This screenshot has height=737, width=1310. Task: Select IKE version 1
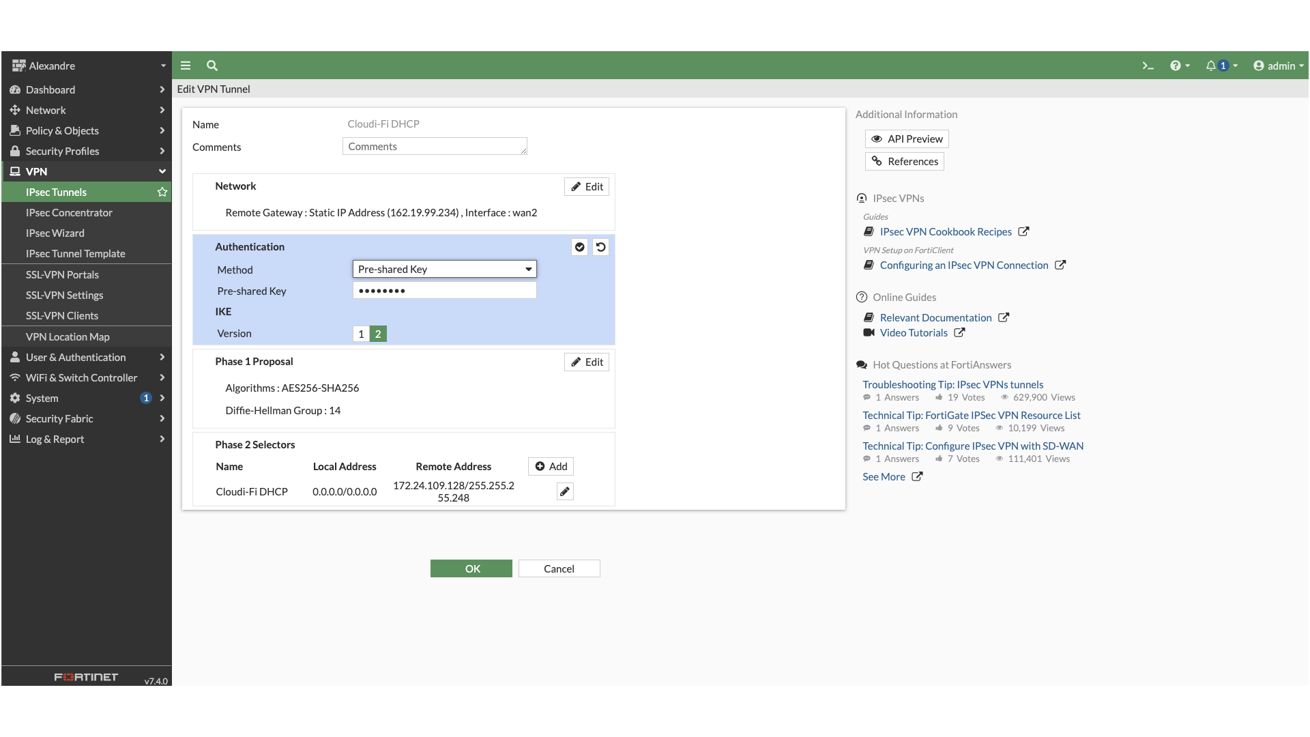click(x=361, y=334)
